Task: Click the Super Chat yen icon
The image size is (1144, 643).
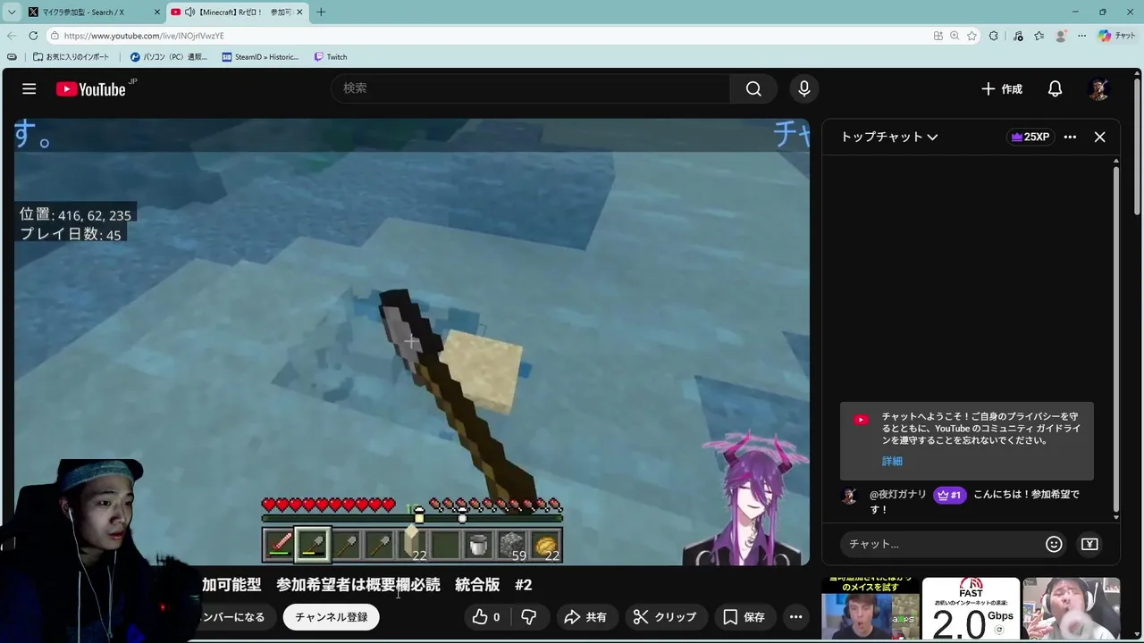Action: 1089,544
